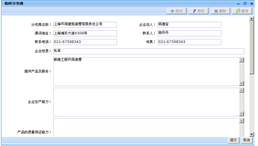Restore the 临时分包商 window

[x=245, y=4]
